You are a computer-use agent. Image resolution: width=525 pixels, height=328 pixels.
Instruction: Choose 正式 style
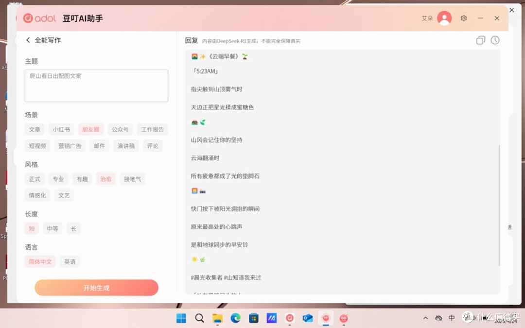(35, 179)
